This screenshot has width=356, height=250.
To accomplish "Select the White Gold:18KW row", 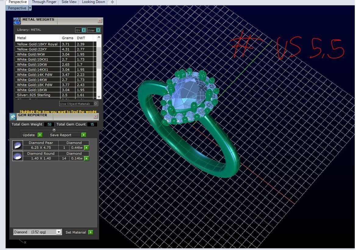I will (x=56, y=90).
